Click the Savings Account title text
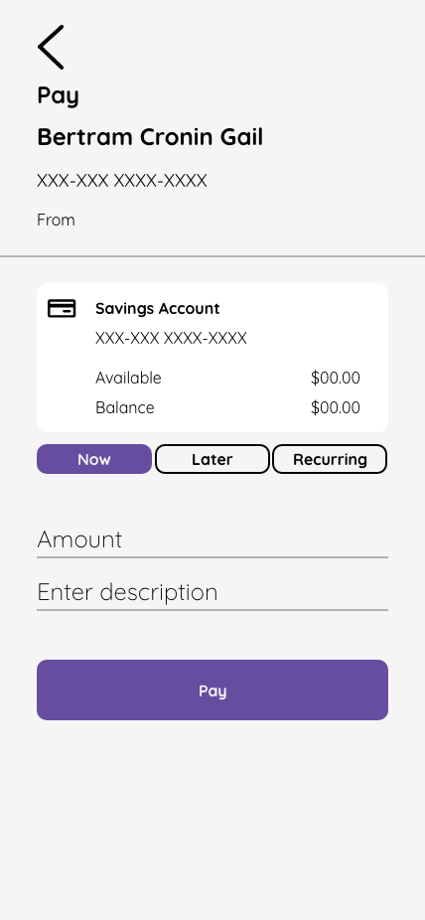Screen dimensions: 425x920 (x=158, y=309)
